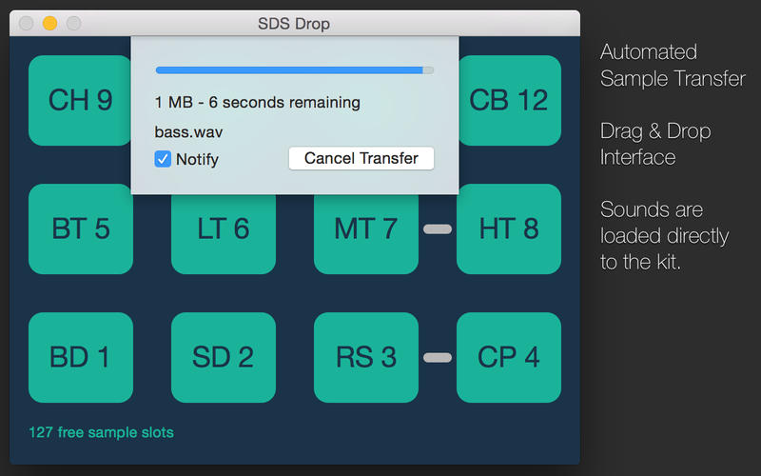Tap the CP 4 clap pad

click(x=509, y=357)
